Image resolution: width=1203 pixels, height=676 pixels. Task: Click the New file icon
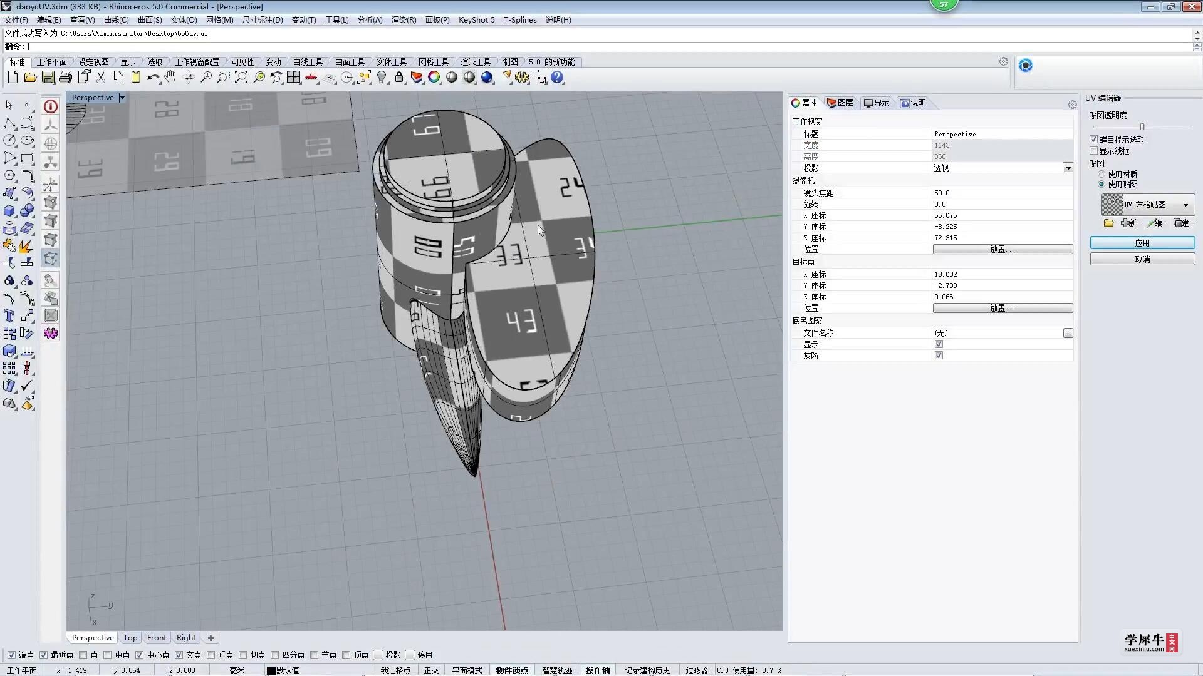13,78
